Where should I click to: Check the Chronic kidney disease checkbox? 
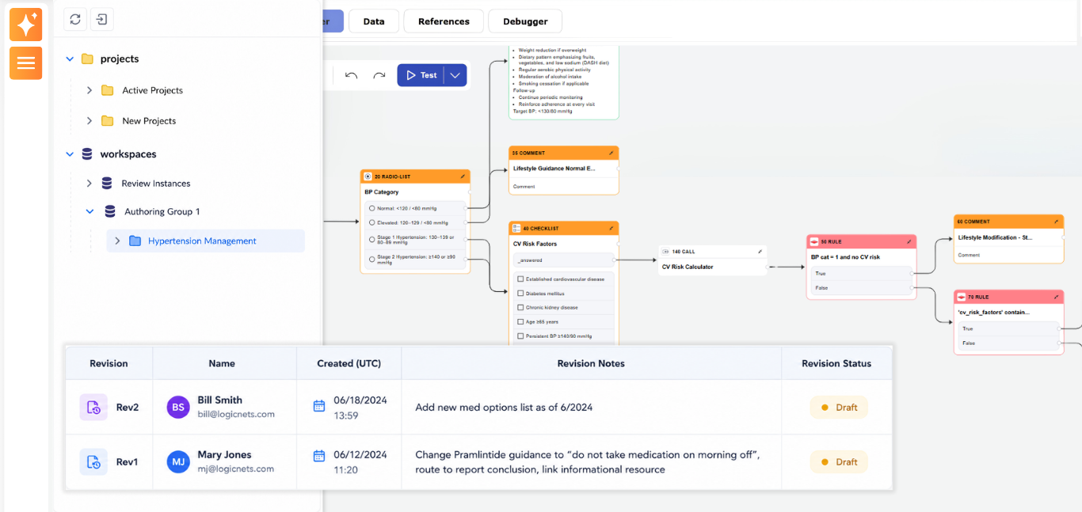click(x=520, y=307)
